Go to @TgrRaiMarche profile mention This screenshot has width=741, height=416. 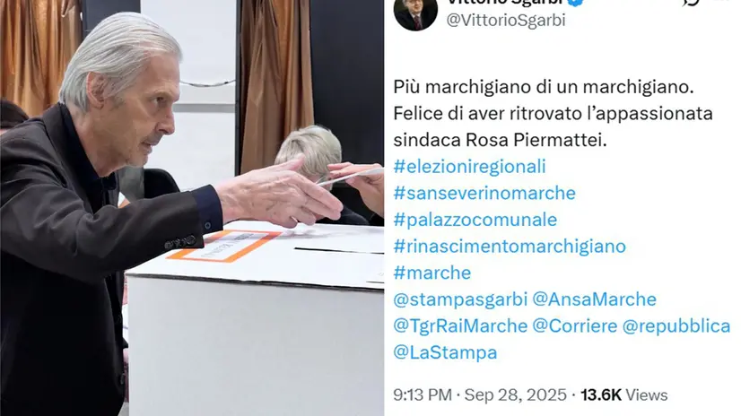tap(460, 325)
